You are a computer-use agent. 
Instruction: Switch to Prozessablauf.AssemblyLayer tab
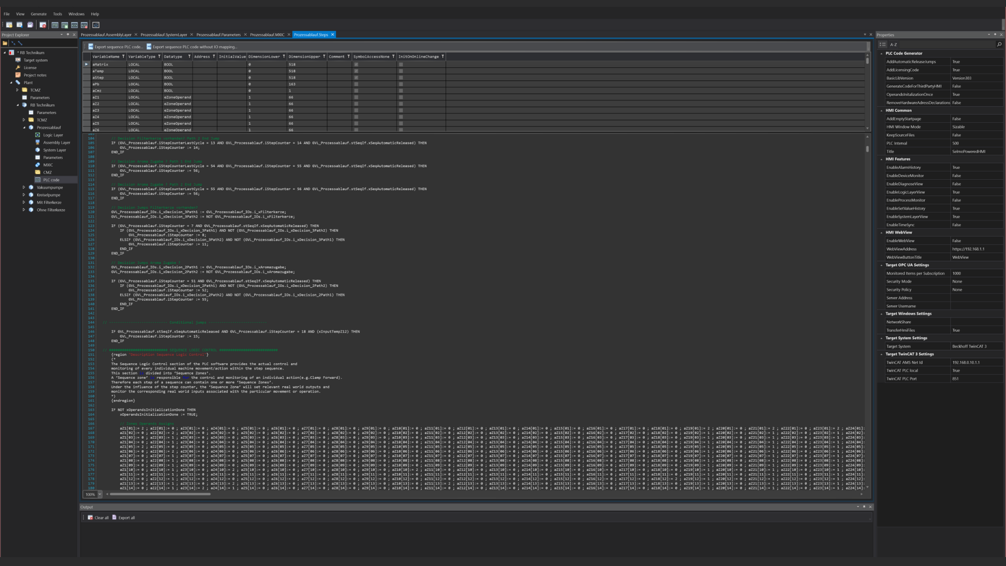coord(106,35)
